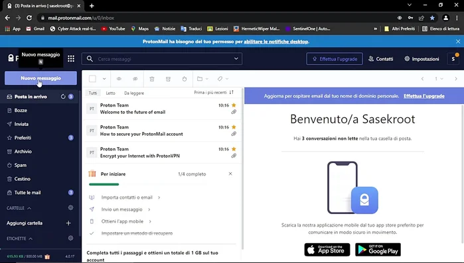Screen dimensions: 464x263
Task: Open Contatti from the header
Action: click(x=380, y=59)
